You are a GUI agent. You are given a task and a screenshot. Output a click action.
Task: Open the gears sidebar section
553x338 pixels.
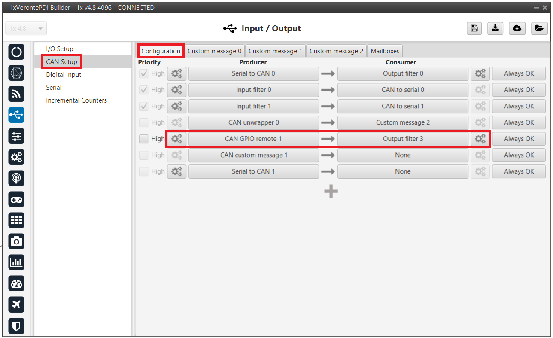click(16, 157)
